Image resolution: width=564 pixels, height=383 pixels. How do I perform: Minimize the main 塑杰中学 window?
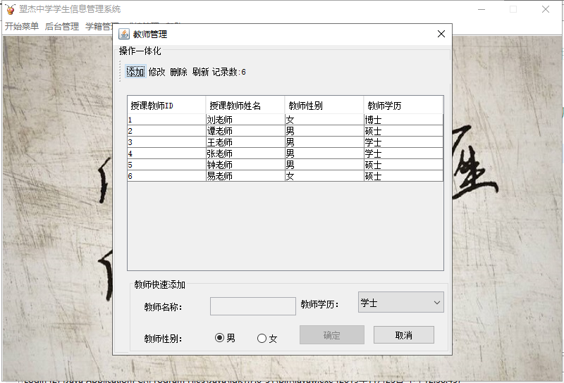tap(482, 9)
